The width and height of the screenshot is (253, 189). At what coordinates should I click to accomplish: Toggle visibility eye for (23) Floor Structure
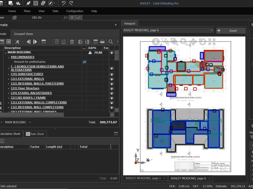tap(112, 88)
